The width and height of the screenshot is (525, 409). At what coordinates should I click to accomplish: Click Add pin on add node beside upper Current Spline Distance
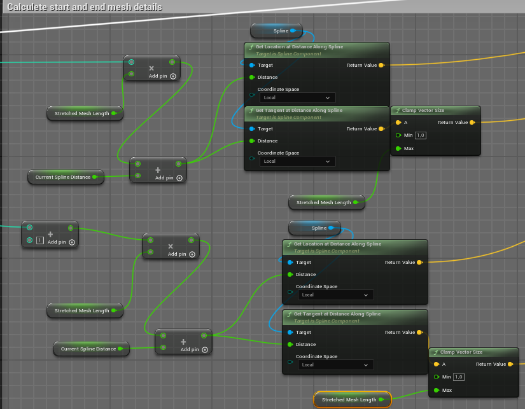[169, 177]
